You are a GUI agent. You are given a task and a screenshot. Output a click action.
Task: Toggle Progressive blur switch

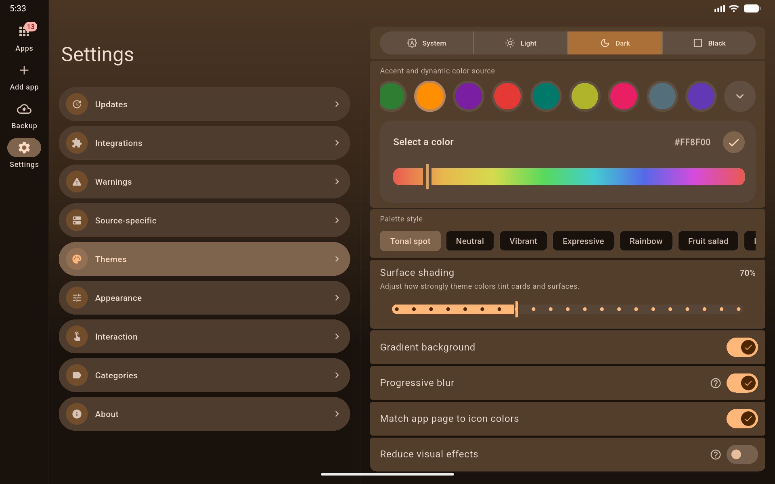[x=742, y=383]
